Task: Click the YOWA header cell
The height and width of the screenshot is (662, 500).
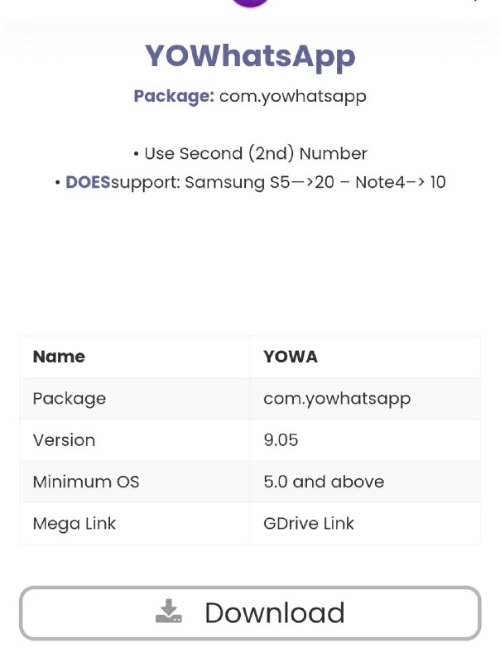Action: (291, 357)
